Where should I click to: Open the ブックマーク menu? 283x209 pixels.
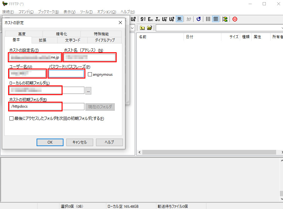(48, 12)
